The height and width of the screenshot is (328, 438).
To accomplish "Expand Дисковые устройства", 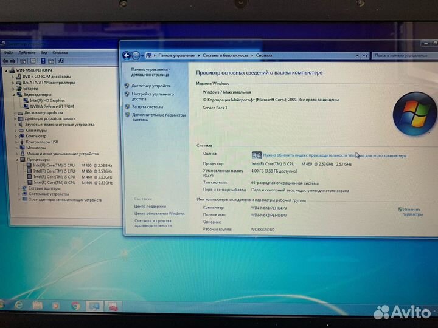I will pyautogui.click(x=15, y=113).
